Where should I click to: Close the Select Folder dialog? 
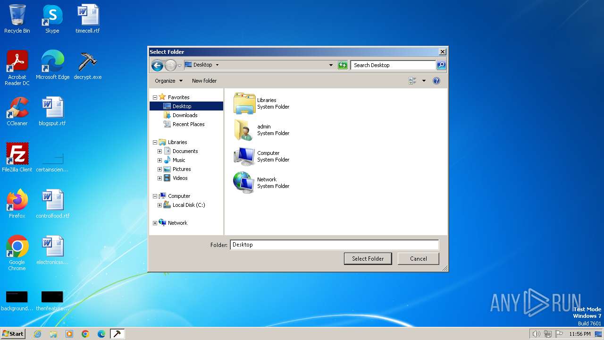tap(442, 52)
